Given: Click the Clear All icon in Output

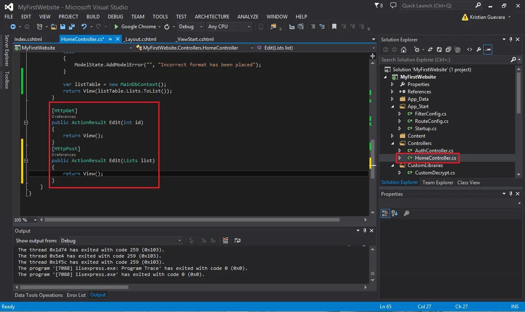Looking at the screenshot, I should click(x=225, y=240).
